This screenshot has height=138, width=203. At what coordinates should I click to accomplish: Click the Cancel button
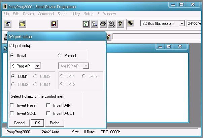(x=20, y=123)
